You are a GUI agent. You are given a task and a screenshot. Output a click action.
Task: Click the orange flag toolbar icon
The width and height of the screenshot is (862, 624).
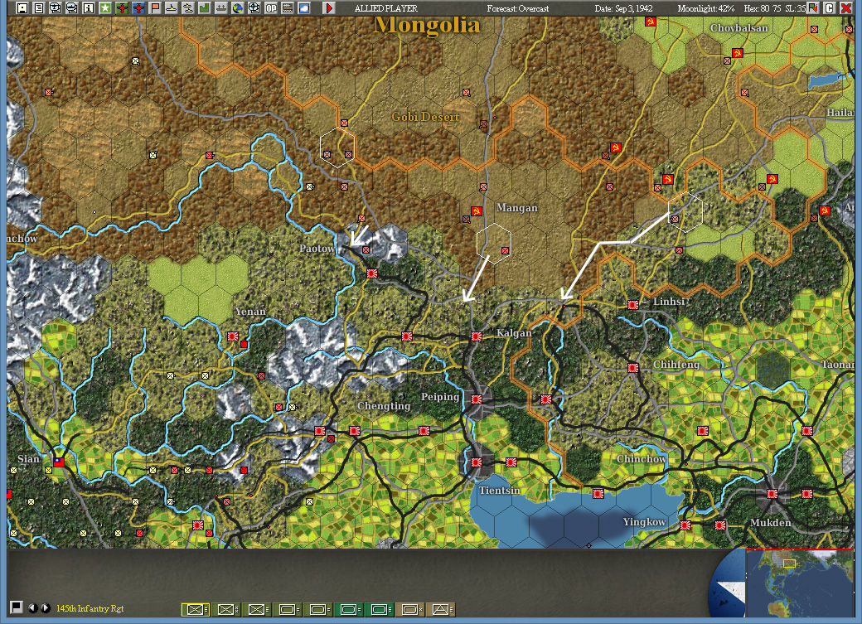pos(155,7)
